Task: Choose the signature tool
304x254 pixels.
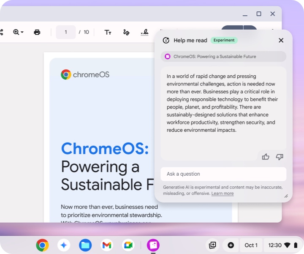Action: pyautogui.click(x=144, y=32)
